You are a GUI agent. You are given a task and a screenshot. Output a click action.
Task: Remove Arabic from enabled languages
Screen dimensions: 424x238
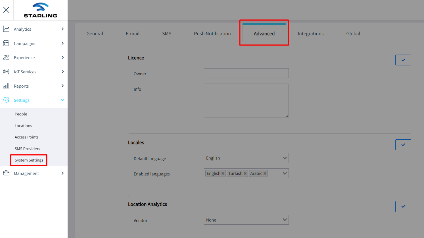[x=265, y=173]
